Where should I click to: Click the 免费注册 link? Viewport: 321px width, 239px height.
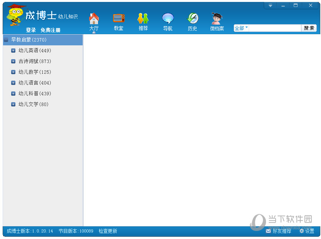[x=51, y=30]
